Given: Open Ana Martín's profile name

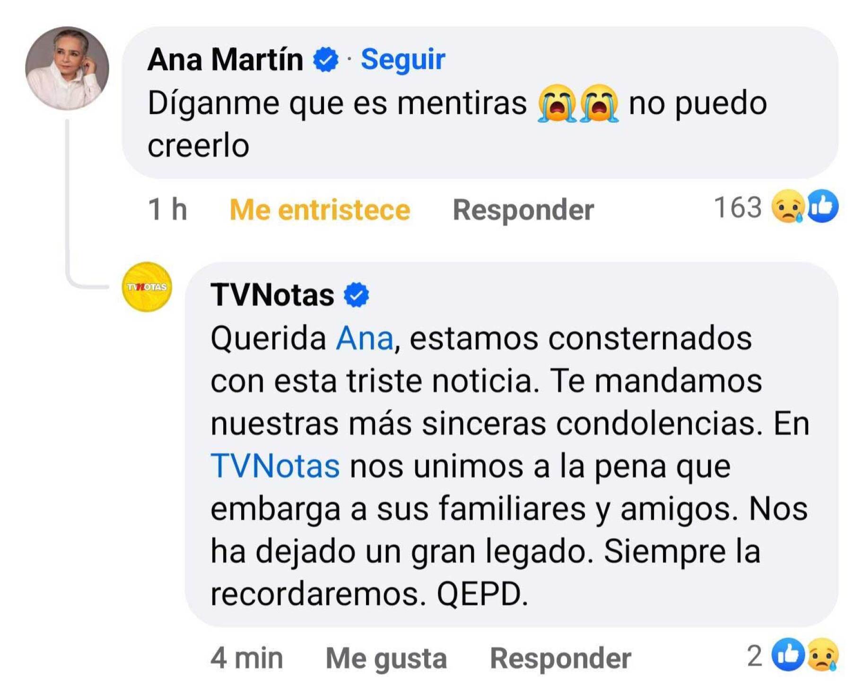Looking at the screenshot, I should (225, 60).
